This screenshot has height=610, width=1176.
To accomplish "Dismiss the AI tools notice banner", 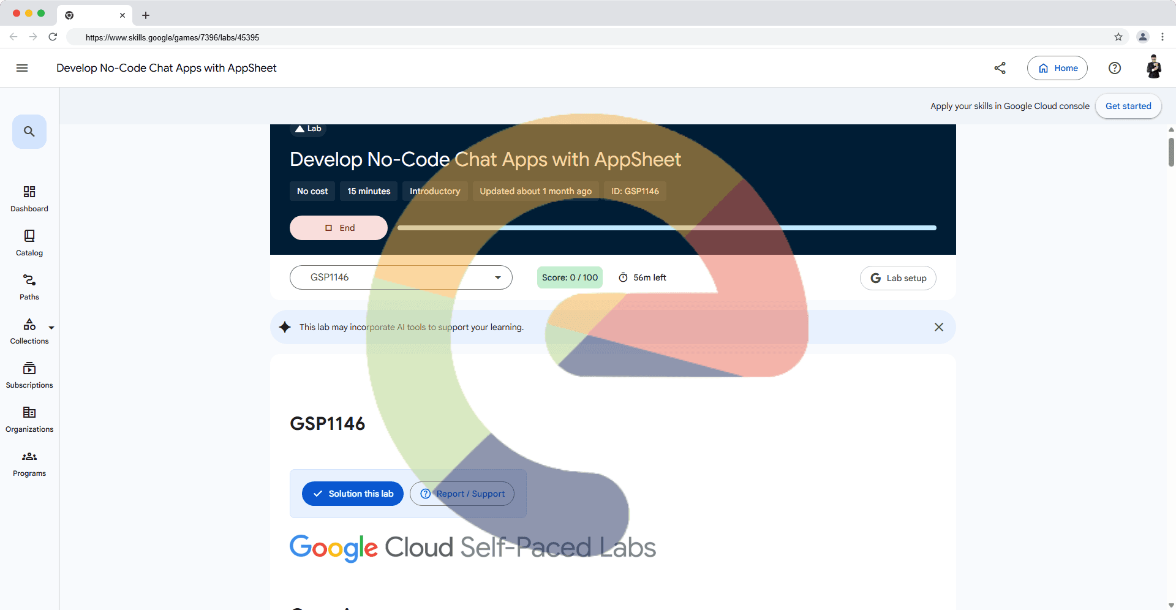I will 939,327.
